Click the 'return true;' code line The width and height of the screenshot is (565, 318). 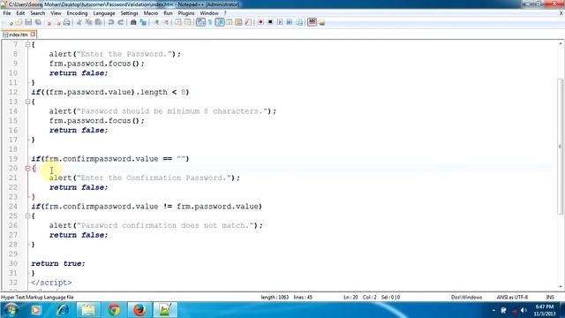coord(58,263)
